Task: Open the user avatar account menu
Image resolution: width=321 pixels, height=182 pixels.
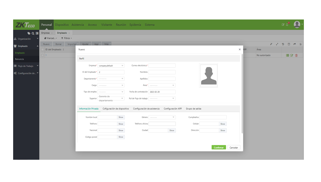Action: pyautogui.click(x=297, y=25)
